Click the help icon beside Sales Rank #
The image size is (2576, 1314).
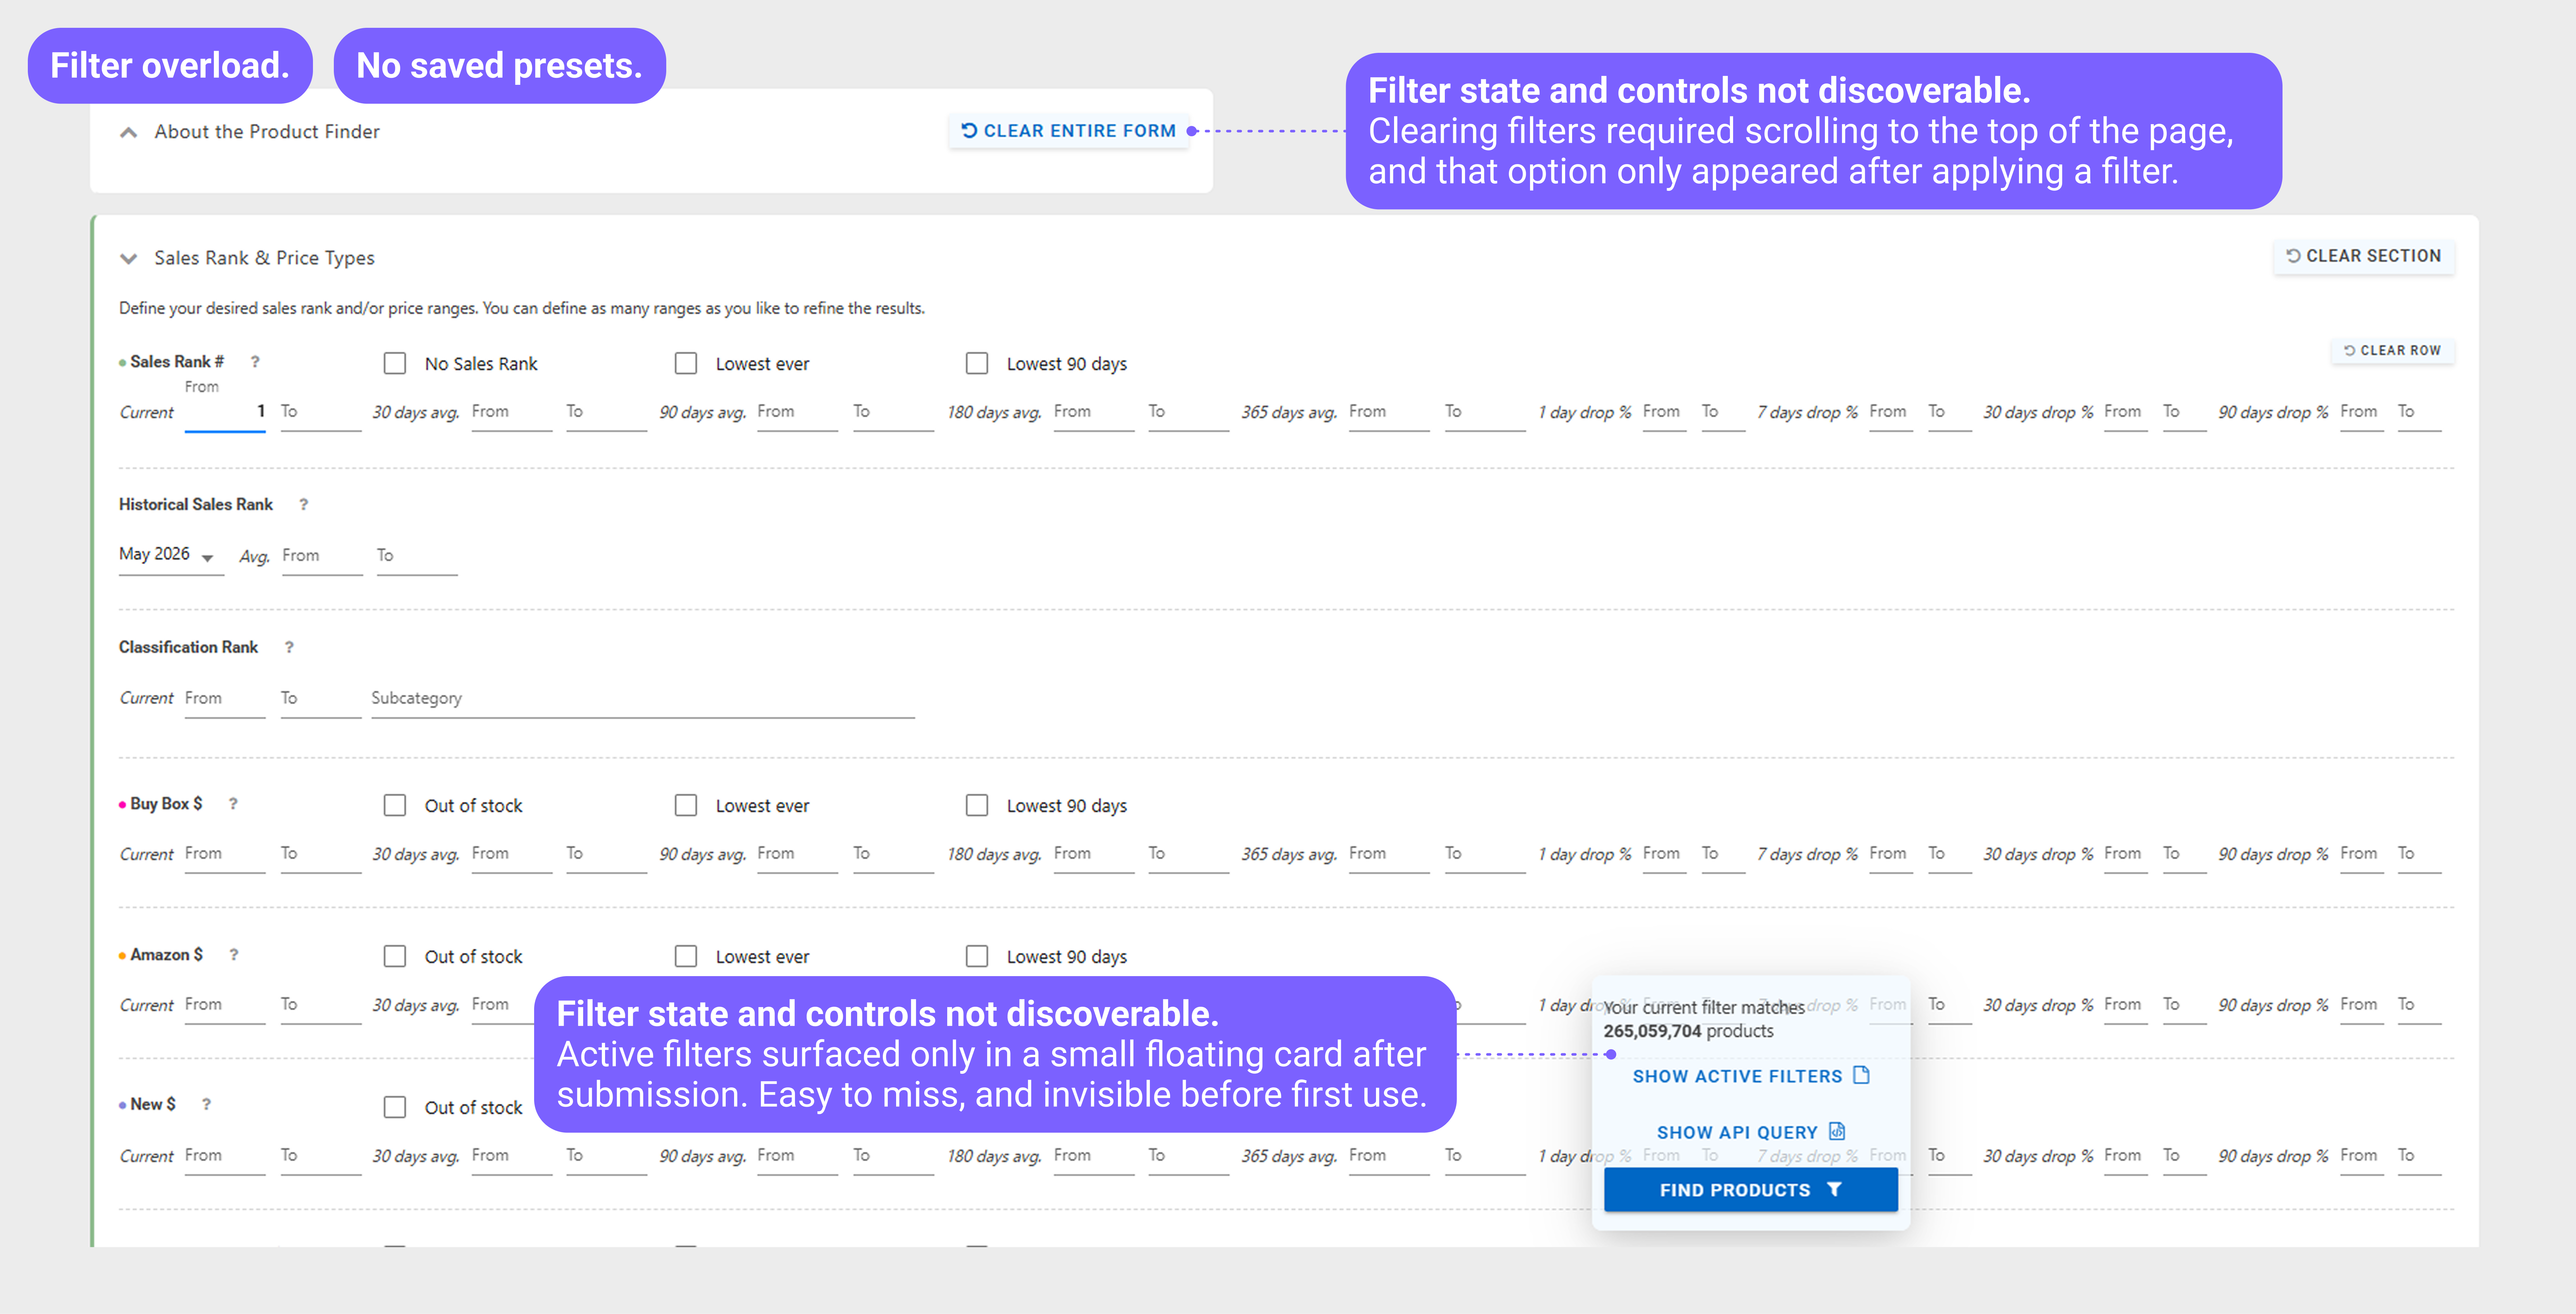(x=255, y=362)
